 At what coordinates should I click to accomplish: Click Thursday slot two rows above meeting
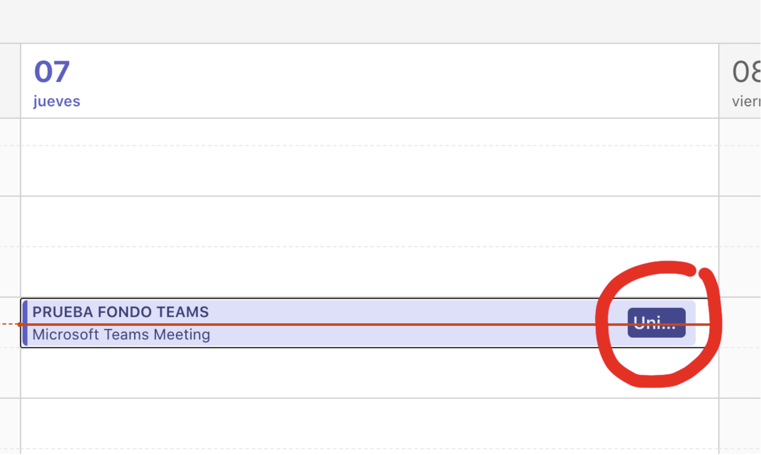coord(351,221)
